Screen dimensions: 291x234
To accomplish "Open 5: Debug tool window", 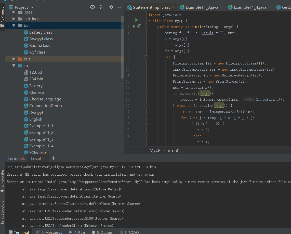I will (102, 232).
